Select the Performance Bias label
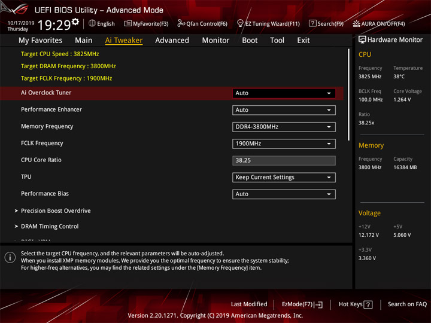The image size is (431, 323). [45, 193]
